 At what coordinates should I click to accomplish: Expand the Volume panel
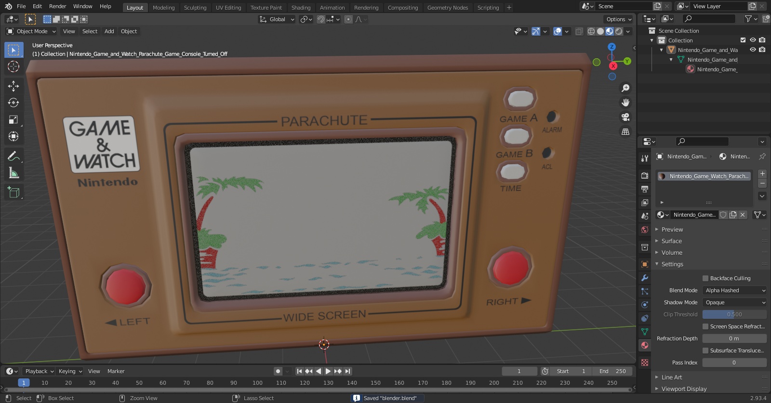[672, 253]
